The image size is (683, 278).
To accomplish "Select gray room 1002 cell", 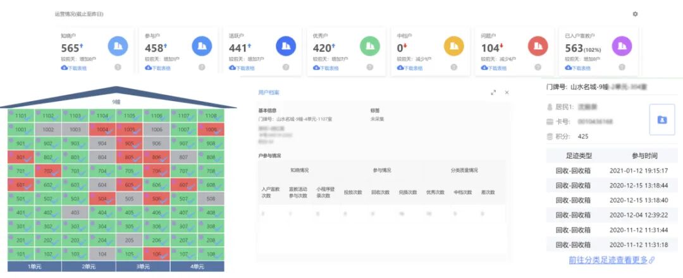I will [x=48, y=130].
